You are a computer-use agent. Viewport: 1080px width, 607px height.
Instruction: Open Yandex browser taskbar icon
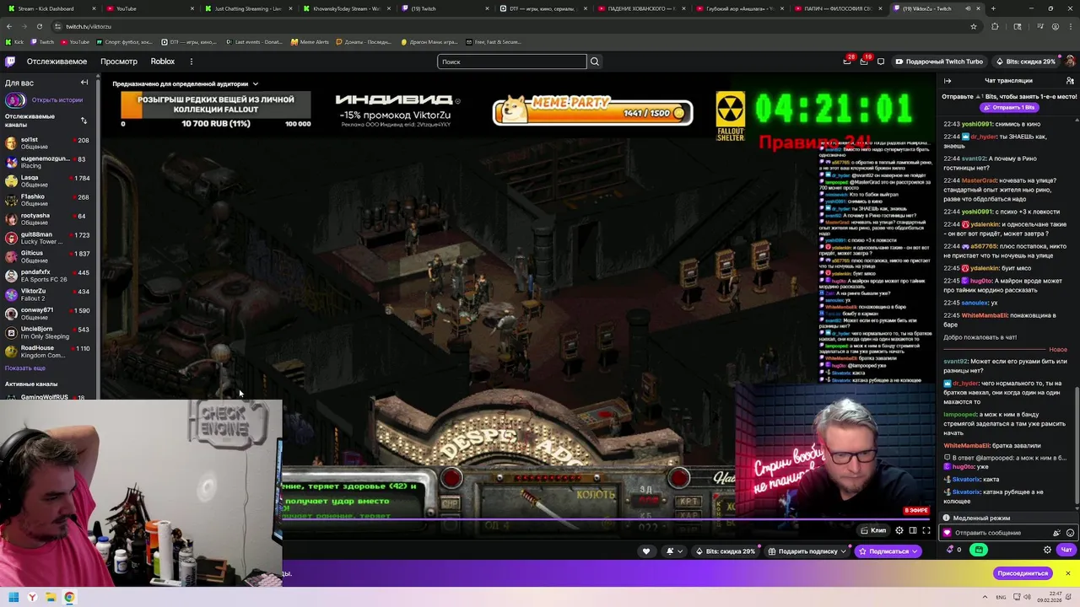32,598
